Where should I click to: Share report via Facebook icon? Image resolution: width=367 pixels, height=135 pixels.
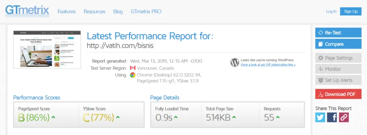coord(332,117)
